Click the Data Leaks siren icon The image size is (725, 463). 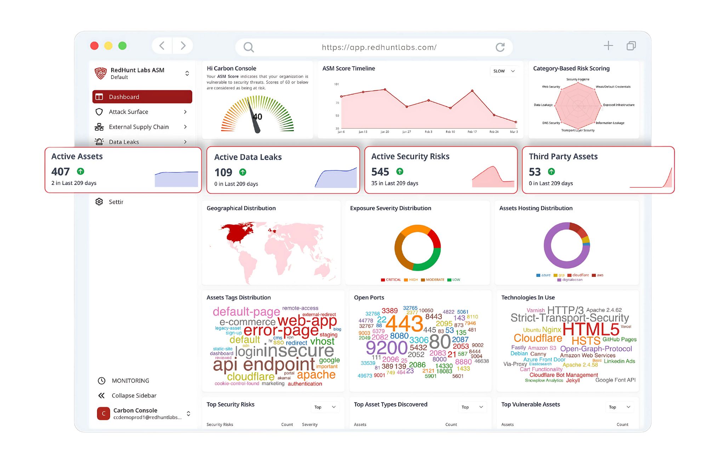[99, 142]
